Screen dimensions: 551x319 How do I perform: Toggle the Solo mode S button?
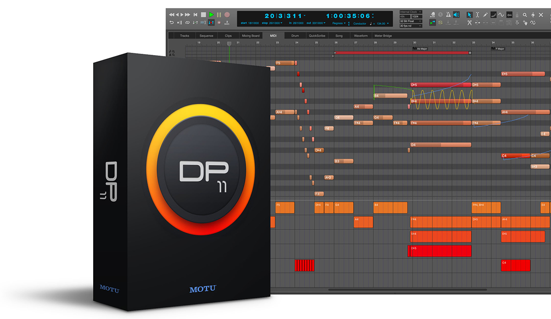(x=440, y=22)
